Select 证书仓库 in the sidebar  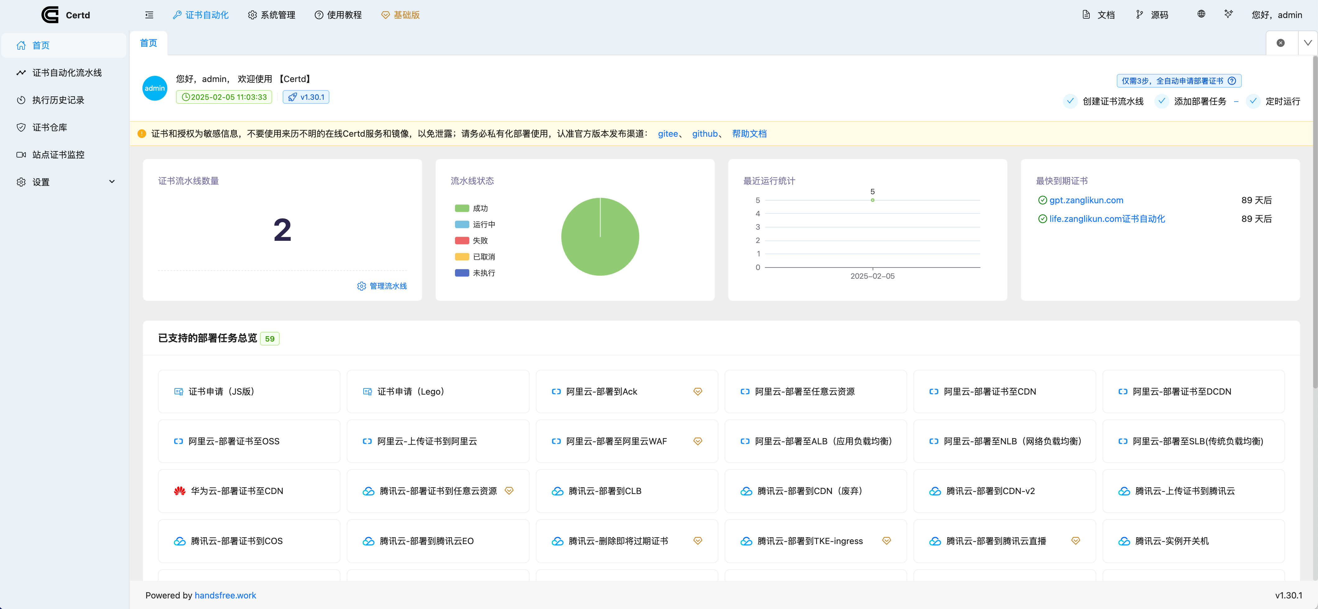point(50,127)
